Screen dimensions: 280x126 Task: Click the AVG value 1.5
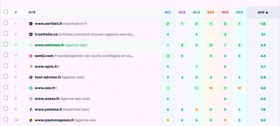[x=263, y=23]
